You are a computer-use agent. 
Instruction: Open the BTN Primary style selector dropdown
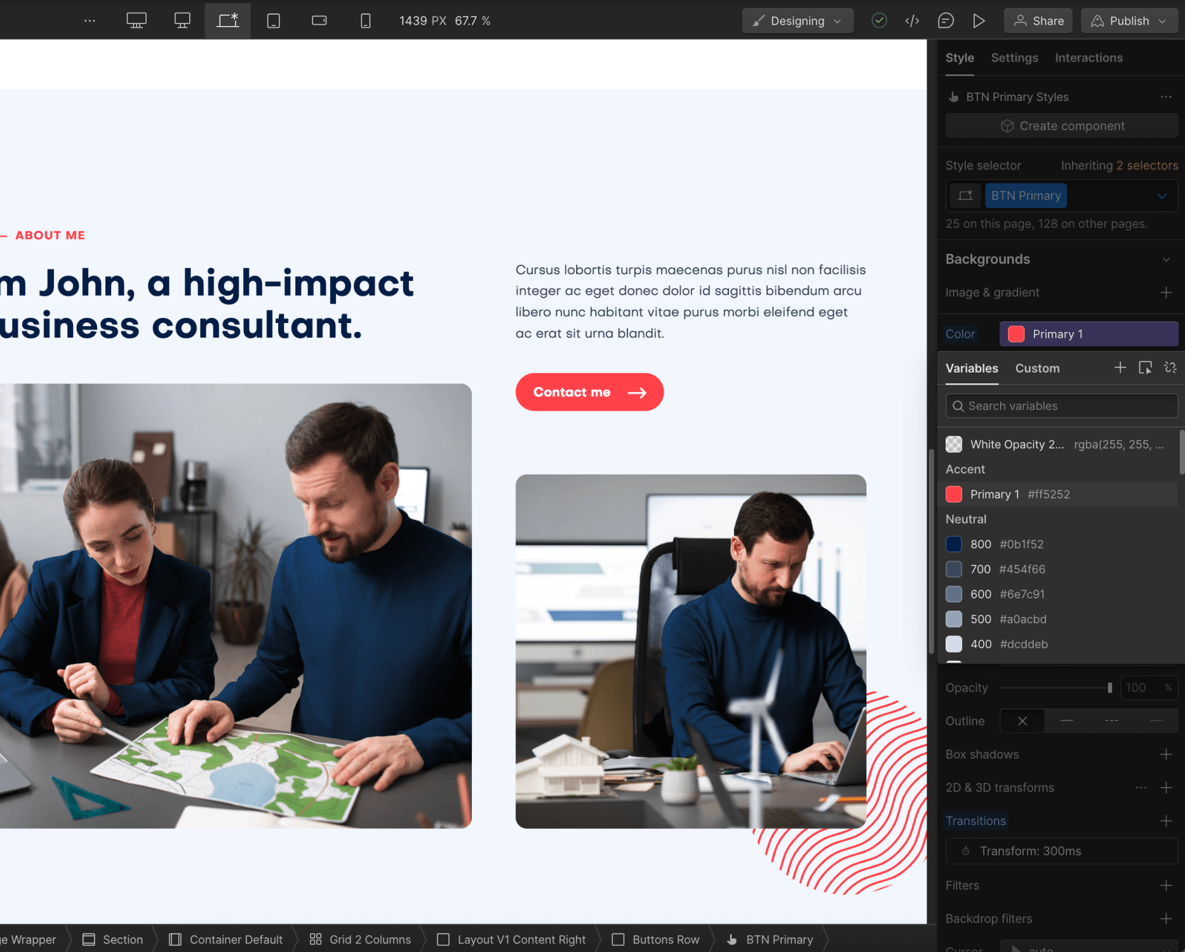click(1163, 195)
